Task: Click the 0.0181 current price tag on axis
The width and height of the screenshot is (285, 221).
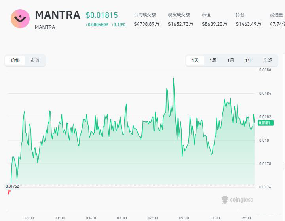Action: coord(266,123)
